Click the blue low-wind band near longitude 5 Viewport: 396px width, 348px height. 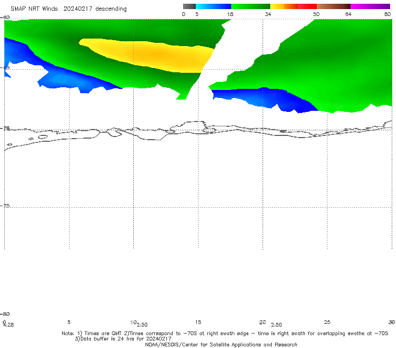click(63, 78)
